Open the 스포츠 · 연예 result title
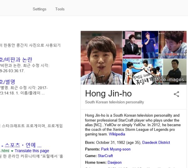The width and height of the screenshot is (188, 168). (x=21, y=145)
